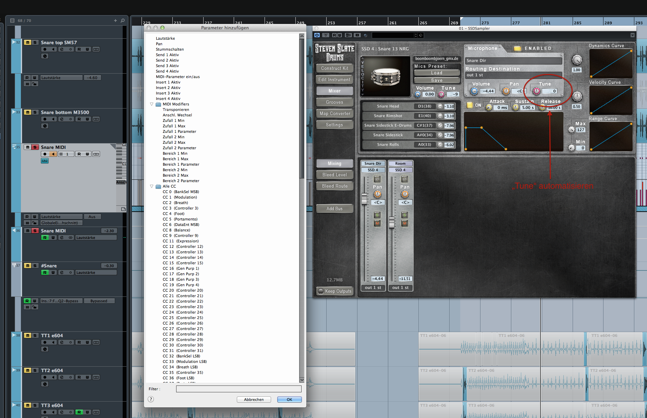Click phase invert icon on Room channel
This screenshot has height=418, width=647.
click(405, 179)
